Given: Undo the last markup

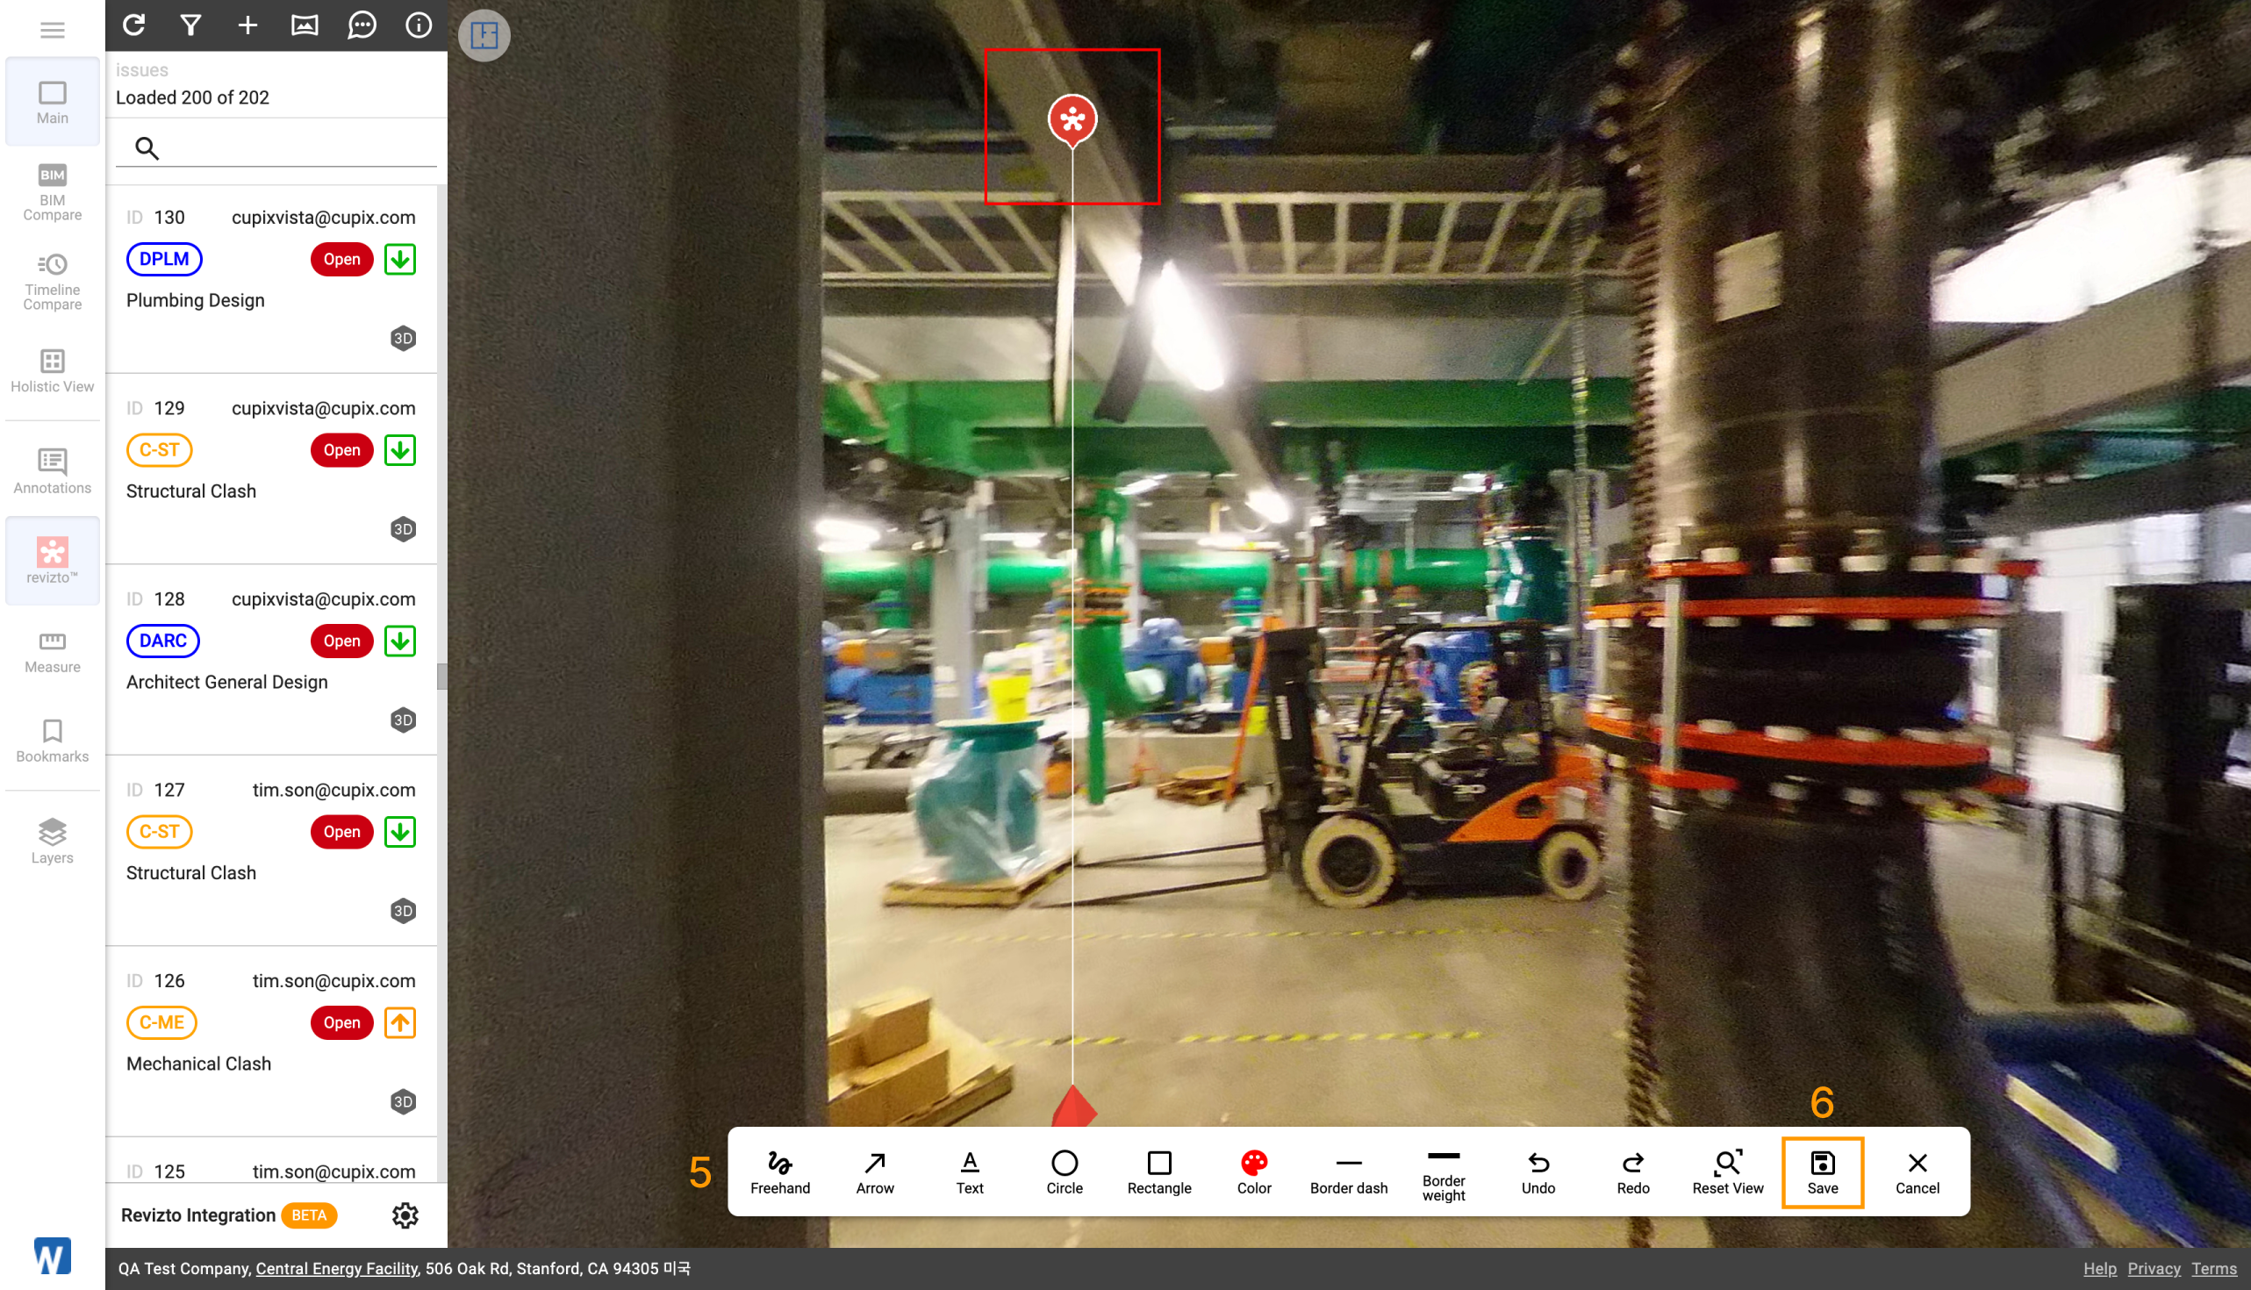Looking at the screenshot, I should point(1538,1172).
